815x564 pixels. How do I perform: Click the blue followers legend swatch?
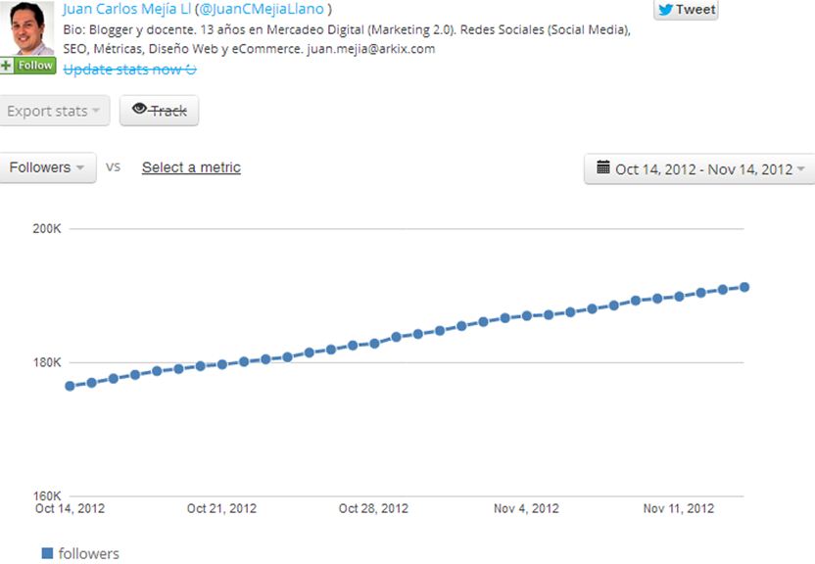coord(47,553)
